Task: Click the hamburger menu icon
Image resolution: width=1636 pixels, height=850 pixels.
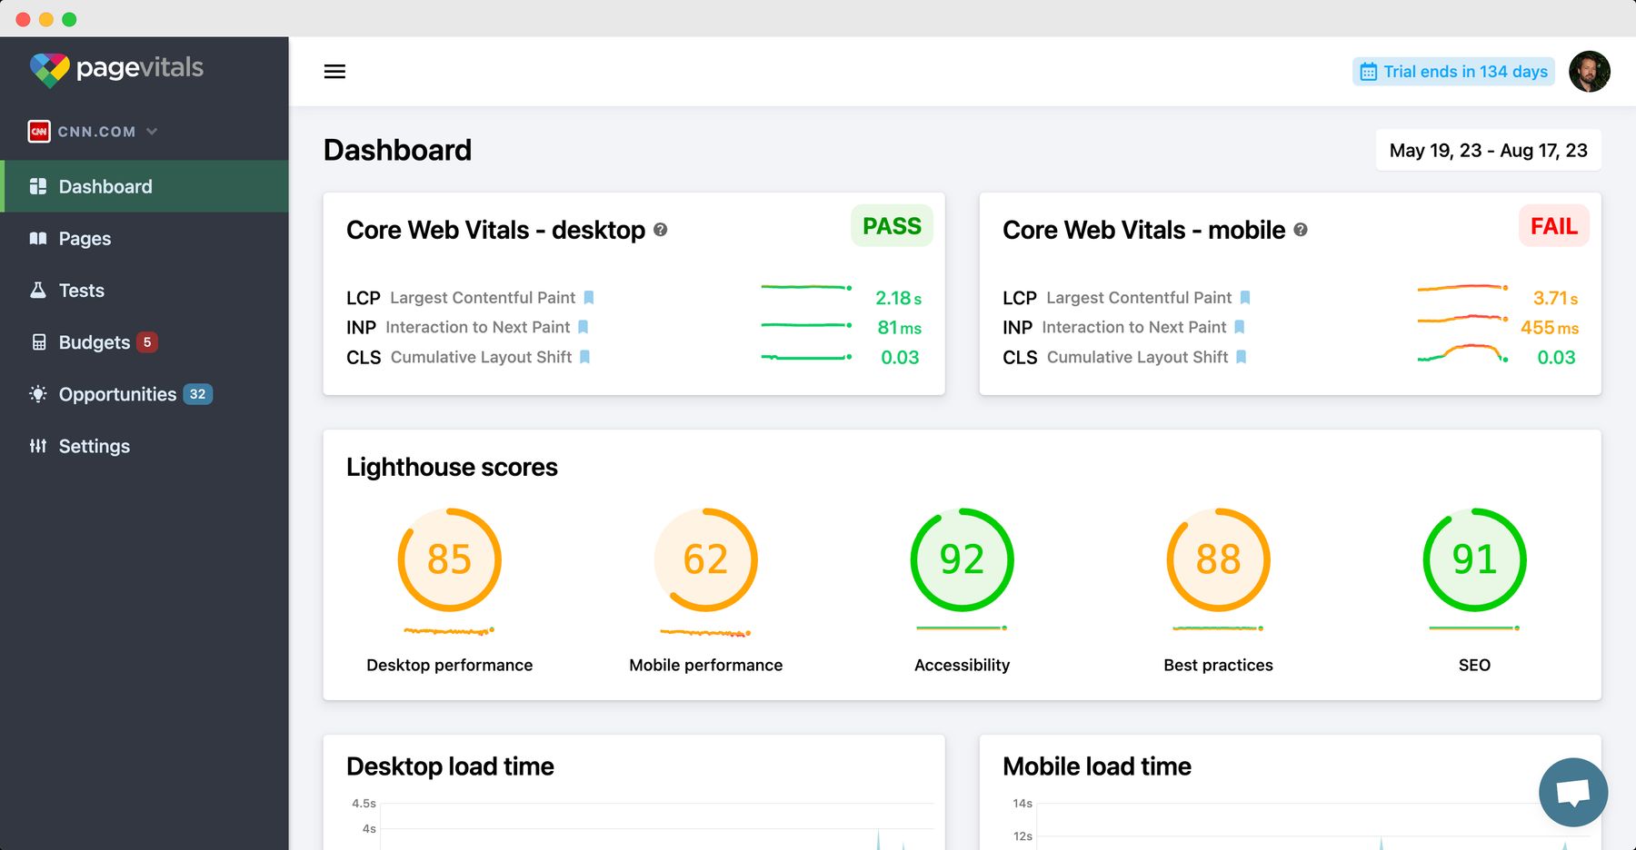Action: (x=334, y=71)
